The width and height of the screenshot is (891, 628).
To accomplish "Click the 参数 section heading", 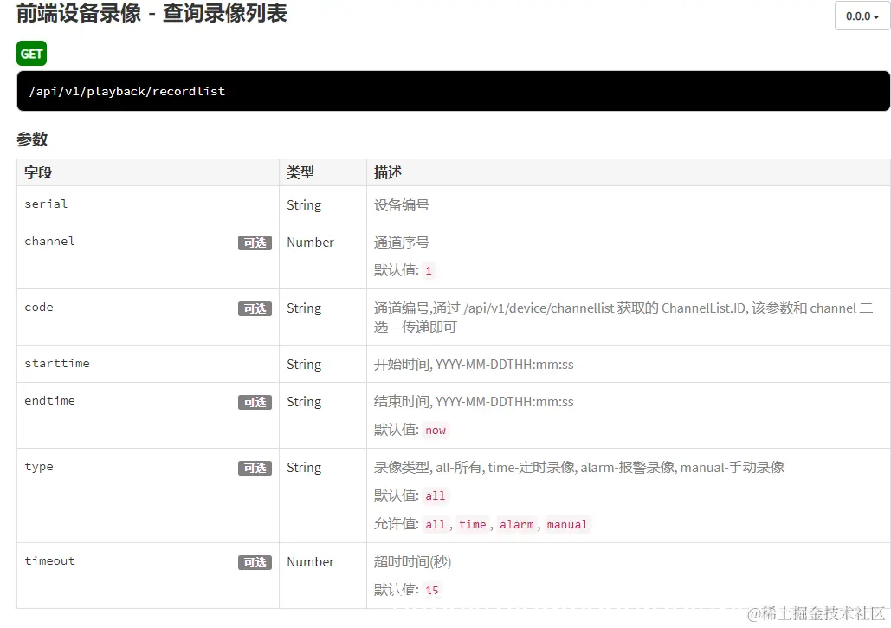I will pyautogui.click(x=32, y=139).
